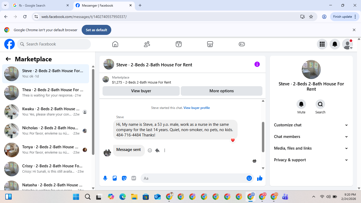Open the Gaming controller icon

(242, 44)
